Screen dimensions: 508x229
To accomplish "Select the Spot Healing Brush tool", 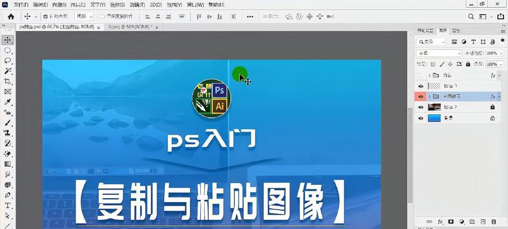I will 7,113.
